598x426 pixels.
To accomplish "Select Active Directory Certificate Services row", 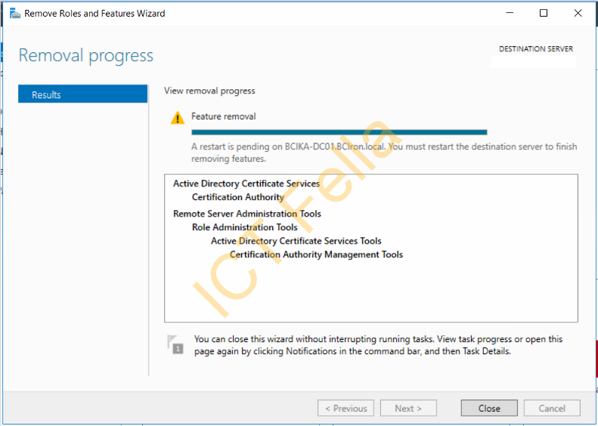I will [x=246, y=184].
